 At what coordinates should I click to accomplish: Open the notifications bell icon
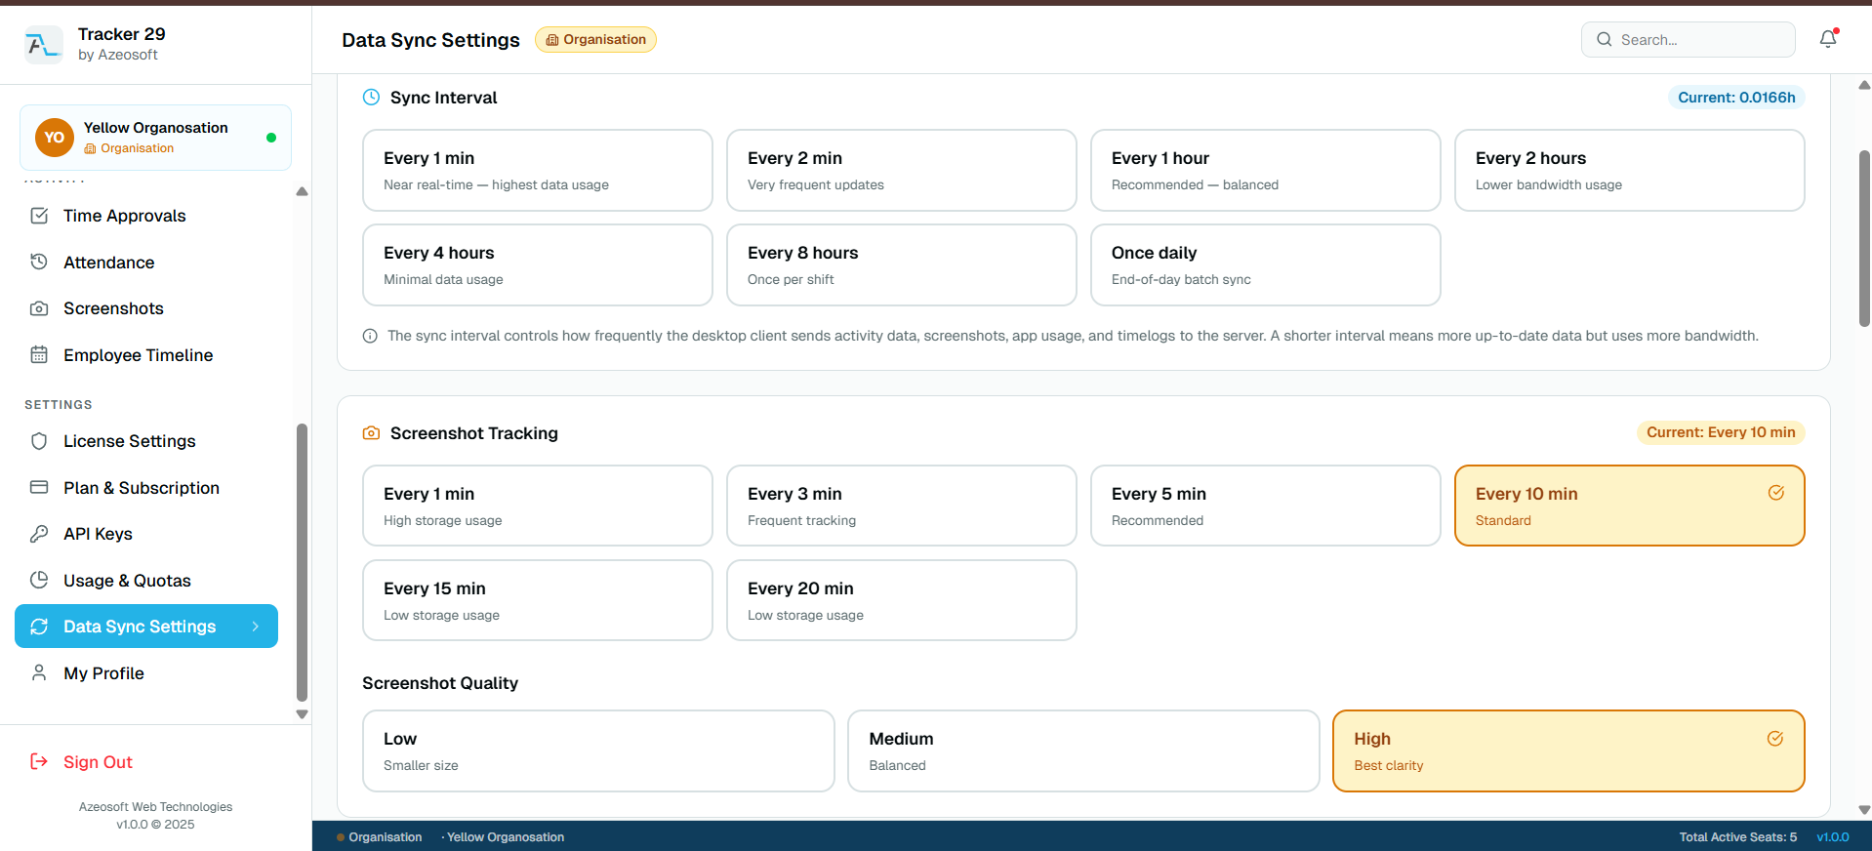(1828, 39)
